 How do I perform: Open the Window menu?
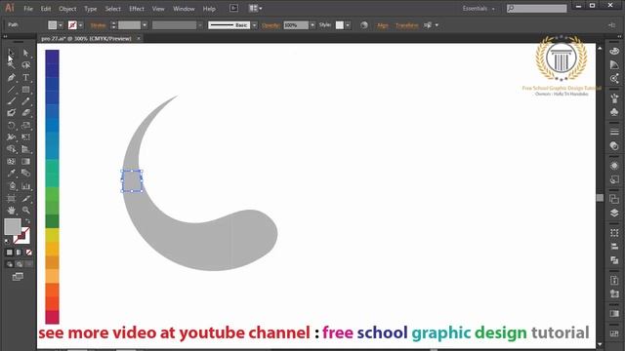184,9
